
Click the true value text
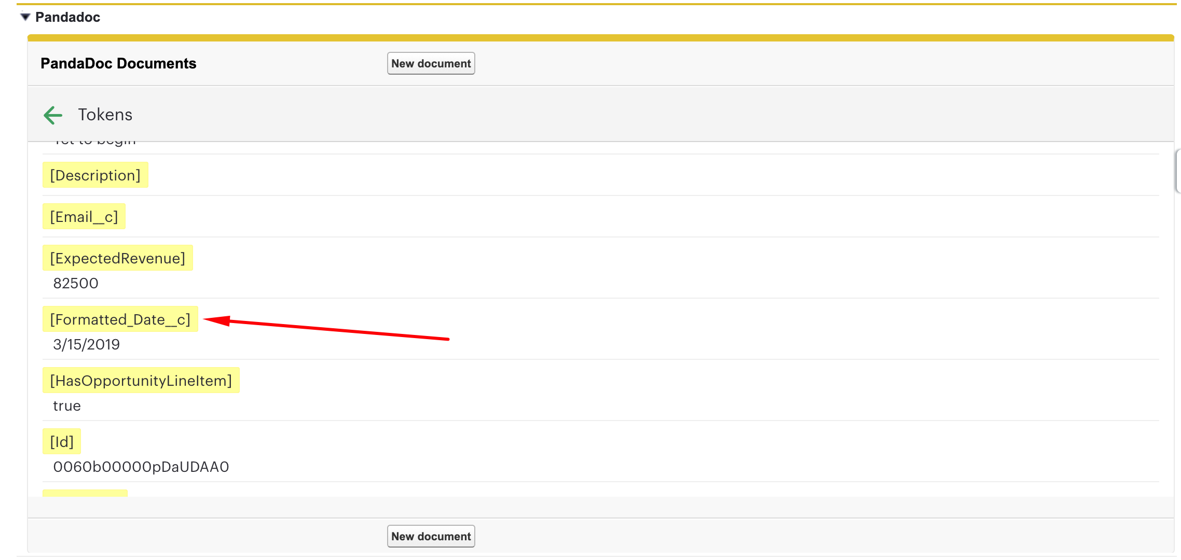(67, 405)
